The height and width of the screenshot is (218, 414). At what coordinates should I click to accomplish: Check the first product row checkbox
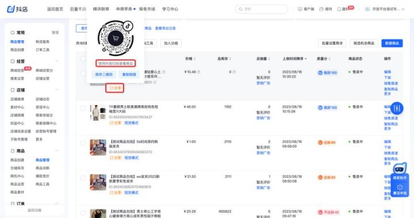83,73
